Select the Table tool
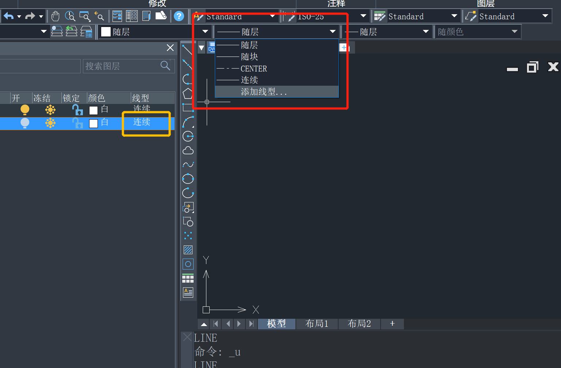 [188, 278]
